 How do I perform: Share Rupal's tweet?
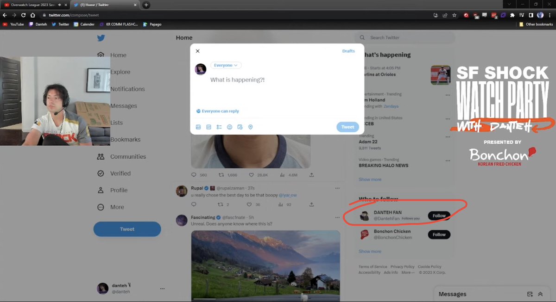click(x=312, y=204)
